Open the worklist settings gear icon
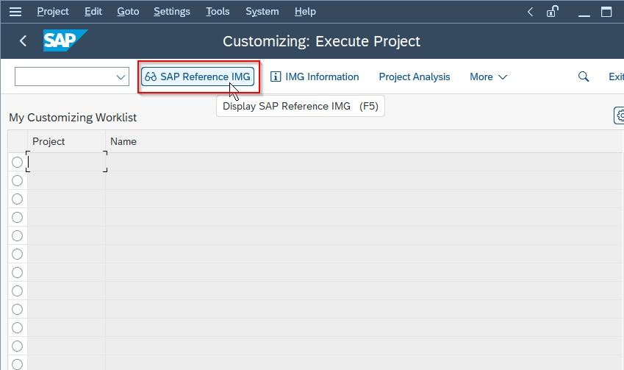Image resolution: width=624 pixels, height=370 pixels. point(619,116)
